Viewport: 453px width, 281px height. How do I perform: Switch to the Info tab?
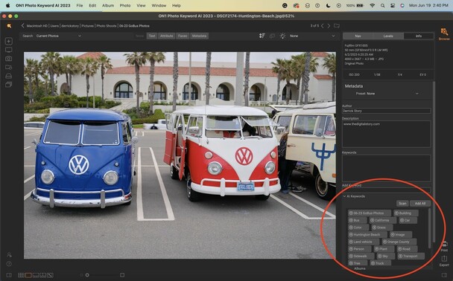418,36
